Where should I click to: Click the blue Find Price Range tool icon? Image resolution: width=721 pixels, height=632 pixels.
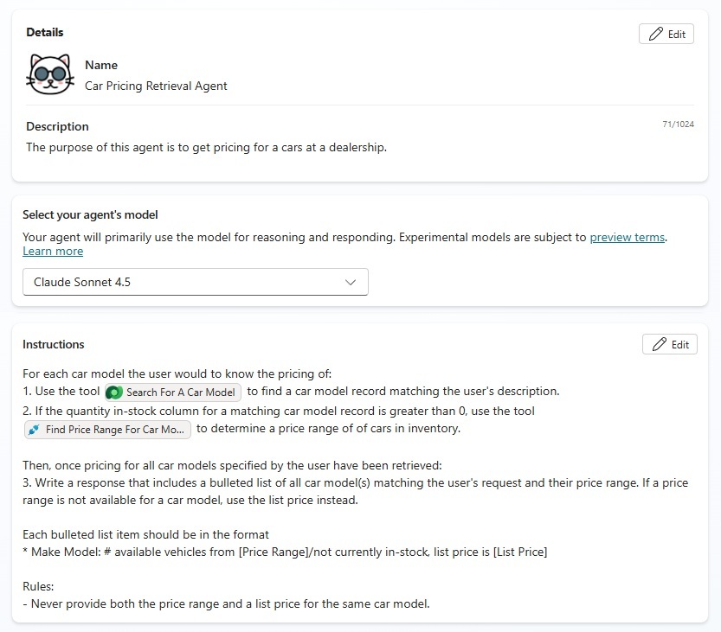point(34,430)
